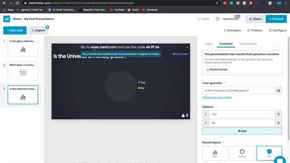Click help icon next to Result layout
Screen dimensions: 290x163
click(x=223, y=142)
